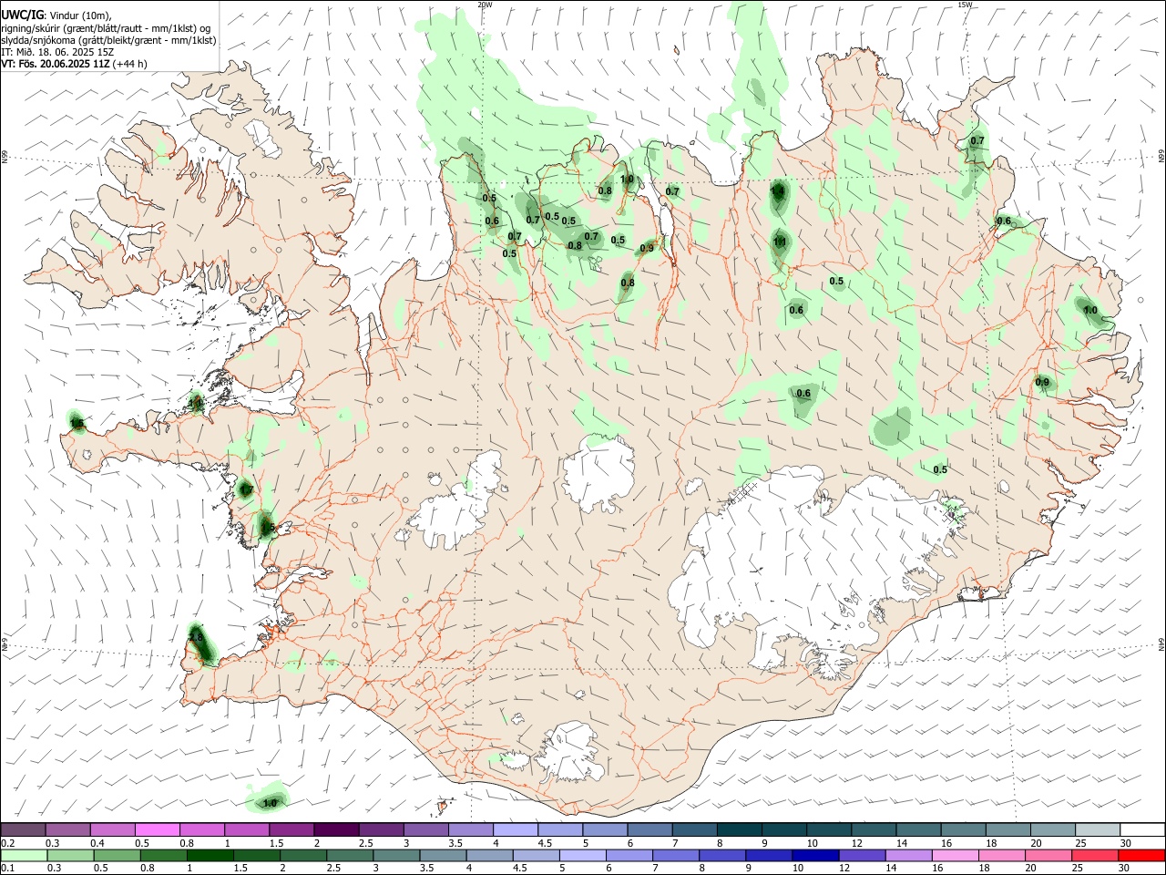Click the 'UWC/IG' title text
Image resolution: width=1166 pixels, height=875 pixels.
pos(21,15)
